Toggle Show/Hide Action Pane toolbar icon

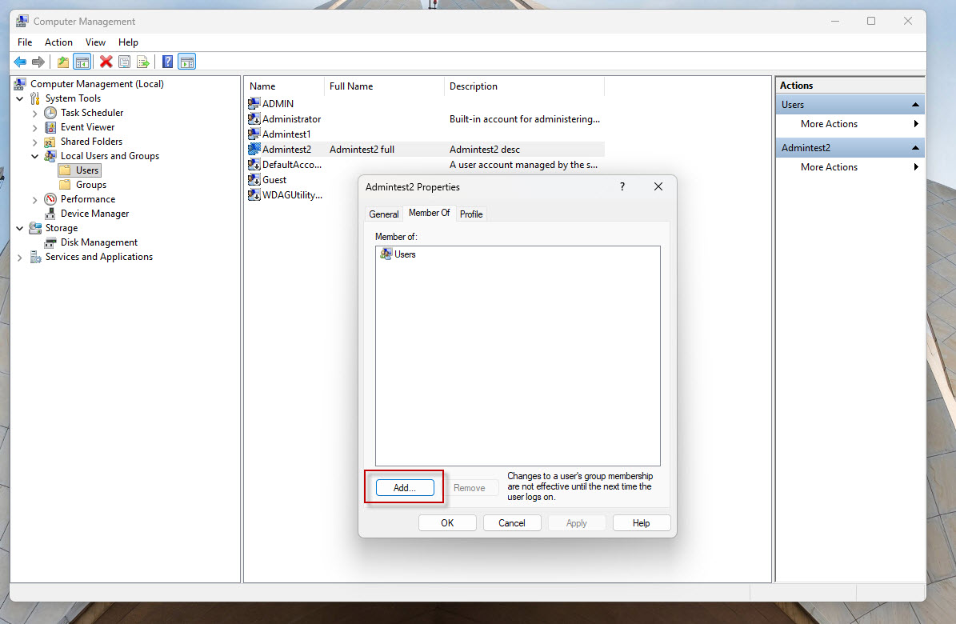186,62
